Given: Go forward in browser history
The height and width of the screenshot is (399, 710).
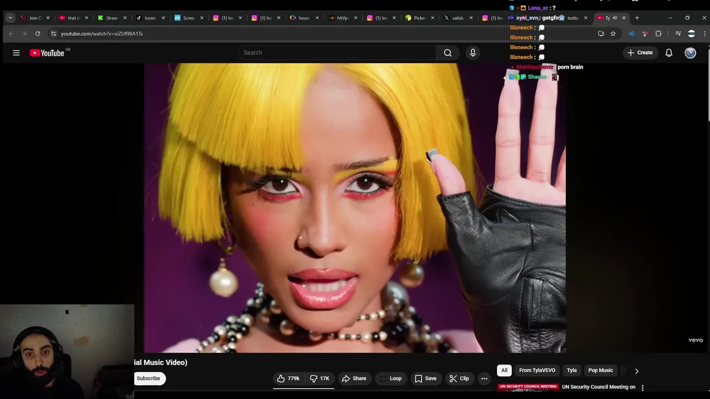Looking at the screenshot, I should 24,34.
